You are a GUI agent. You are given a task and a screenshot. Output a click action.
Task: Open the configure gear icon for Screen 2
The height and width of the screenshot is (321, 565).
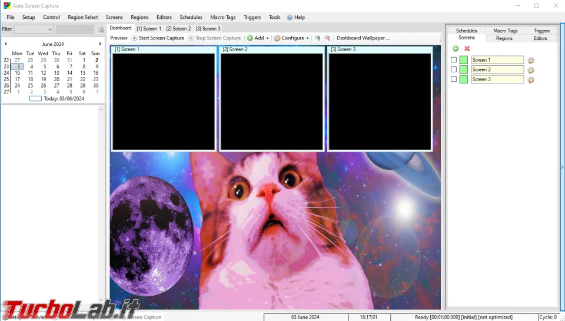coord(531,70)
